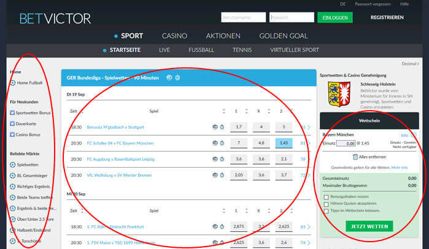429x249 pixels.
Task: Click Mehr Info link in bet slip
Action: pyautogui.click(x=400, y=168)
